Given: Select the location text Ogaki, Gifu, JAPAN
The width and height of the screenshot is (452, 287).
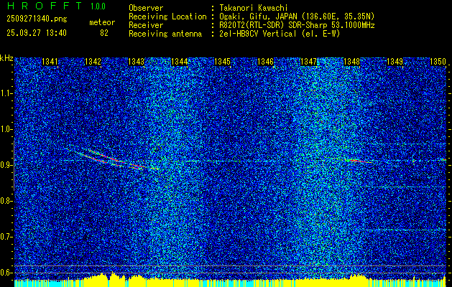Looking at the screenshot, I should click(257, 17).
